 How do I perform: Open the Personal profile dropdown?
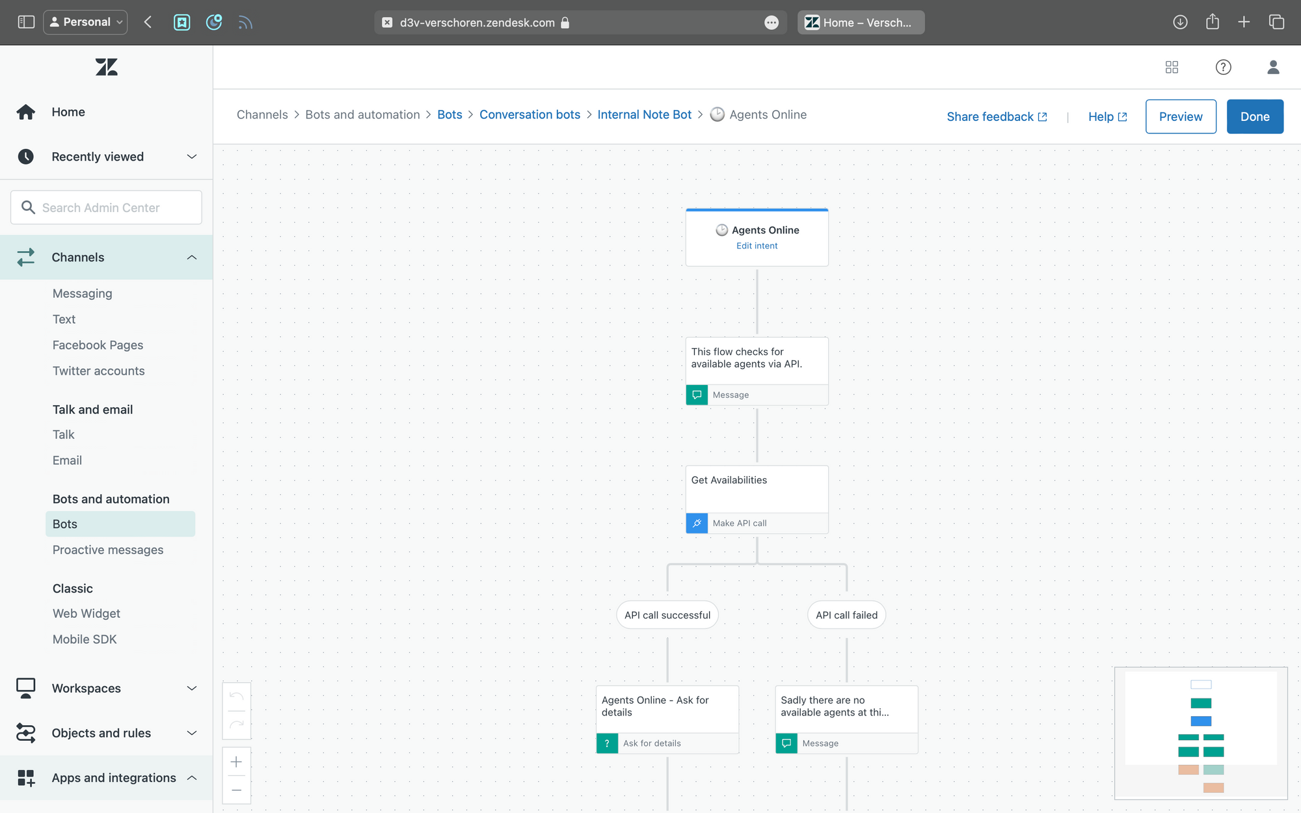coord(86,22)
